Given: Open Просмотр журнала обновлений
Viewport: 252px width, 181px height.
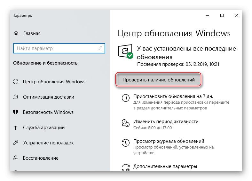Looking at the screenshot, I should click(x=169, y=141).
